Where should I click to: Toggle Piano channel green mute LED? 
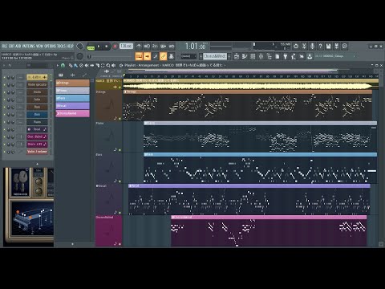pyautogui.click(x=4, y=122)
